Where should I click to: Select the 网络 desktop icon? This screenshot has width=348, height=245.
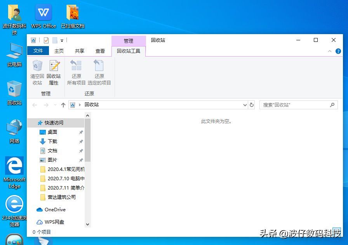[14, 131]
